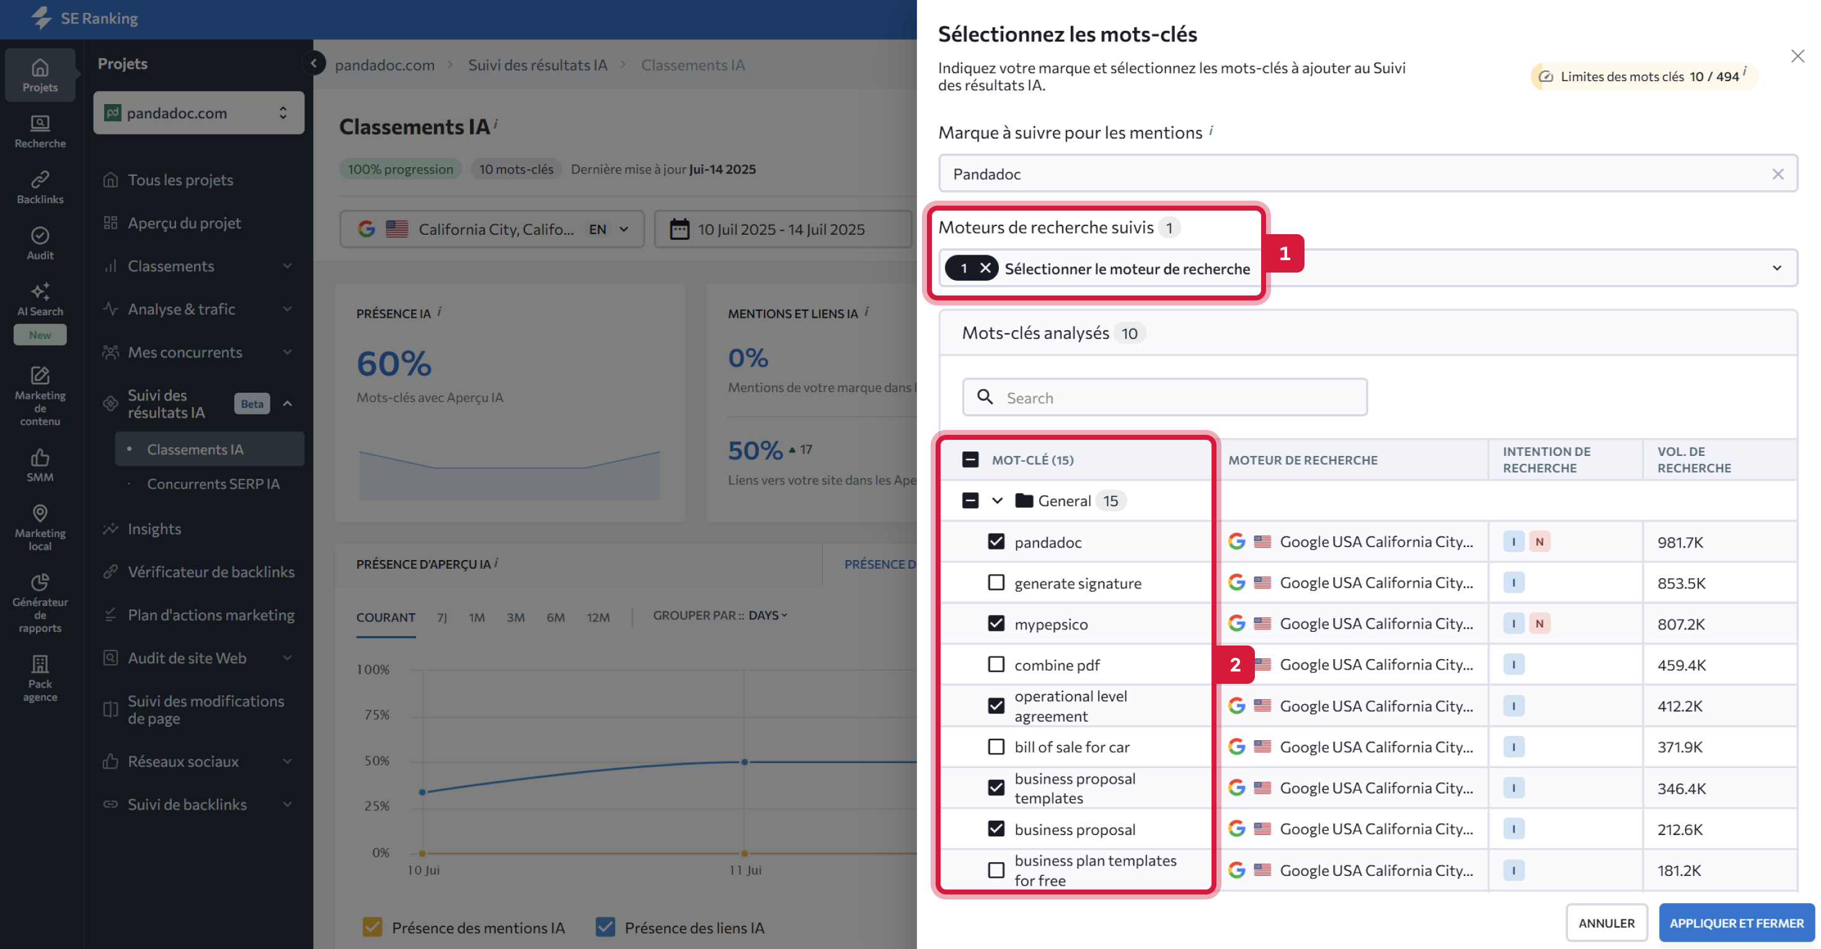Click the info icon next to Marque à suivre
The height and width of the screenshot is (949, 1821).
1211,130
